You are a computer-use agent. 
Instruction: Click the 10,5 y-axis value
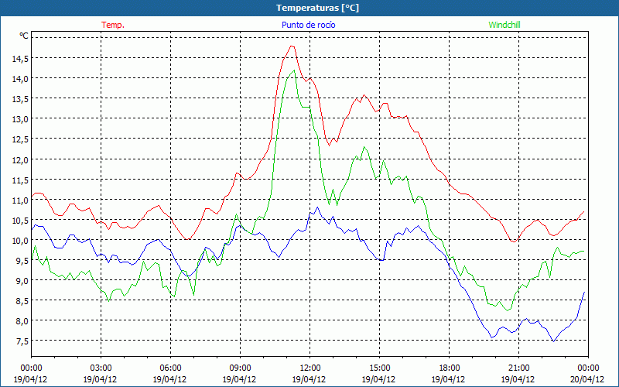click(20, 220)
